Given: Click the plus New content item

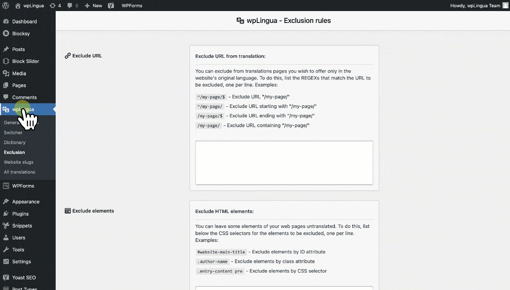Looking at the screenshot, I should [x=93, y=6].
